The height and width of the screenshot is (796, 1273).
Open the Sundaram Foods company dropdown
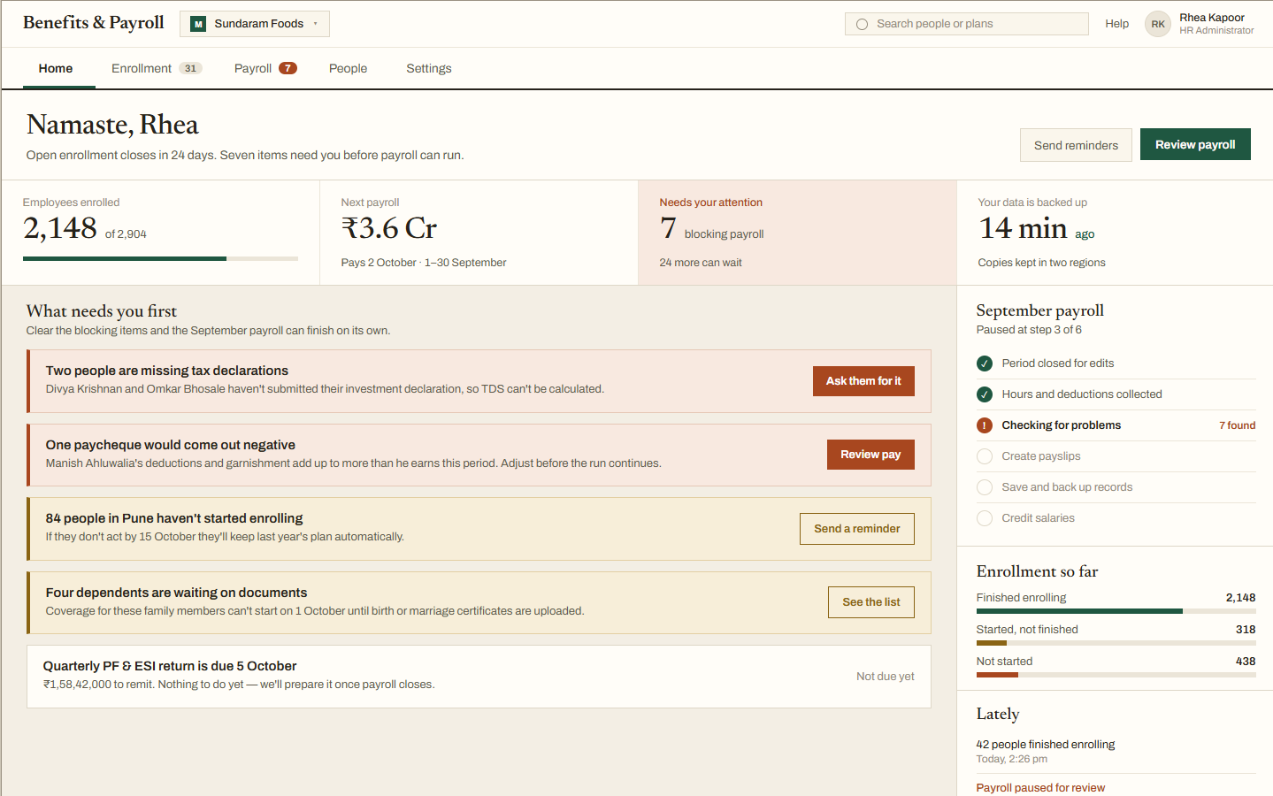255,24
